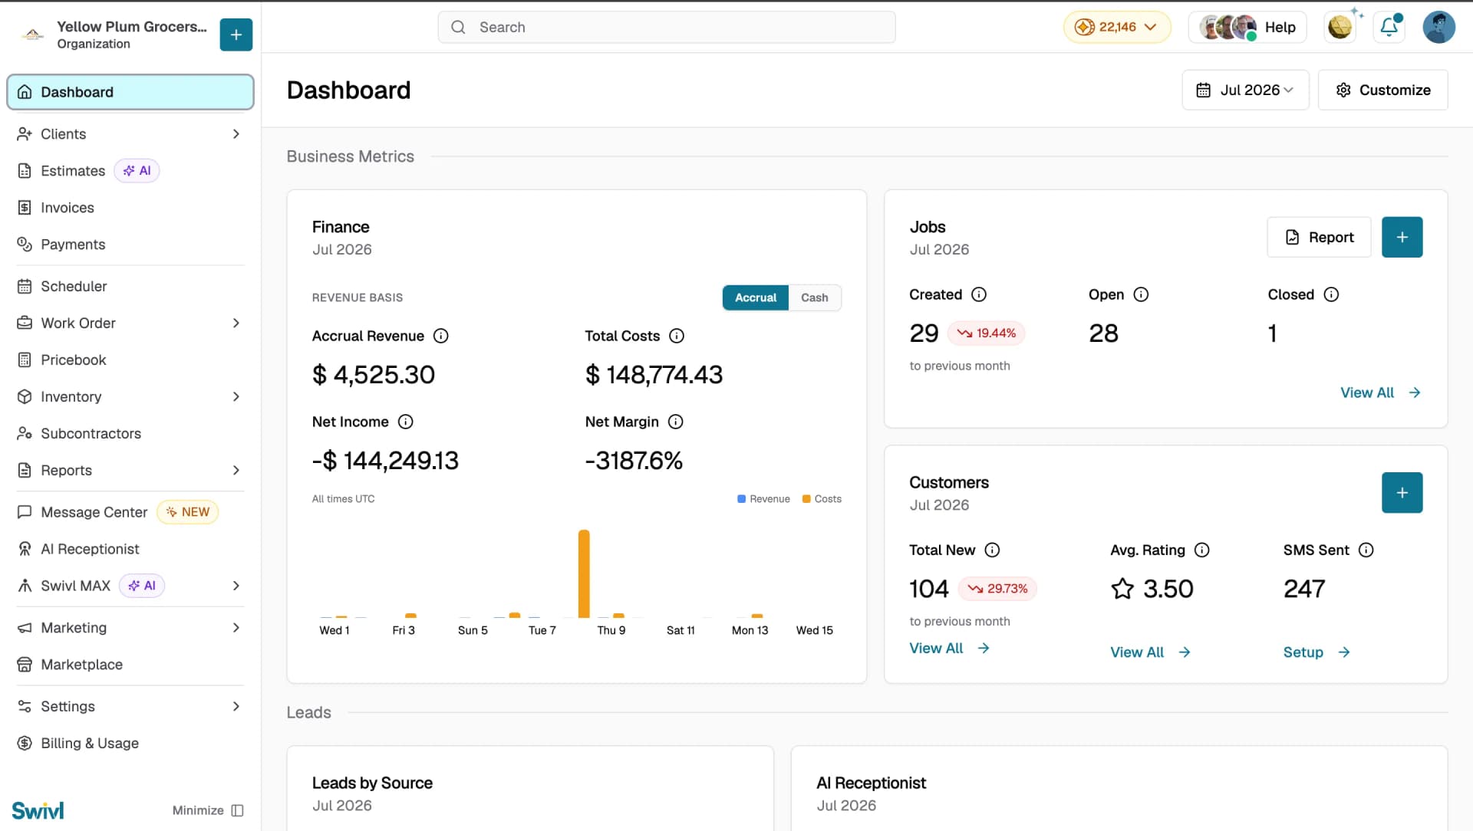Image resolution: width=1473 pixels, height=831 pixels.
Task: Open the Invoices menu item
Action: pyautogui.click(x=130, y=208)
